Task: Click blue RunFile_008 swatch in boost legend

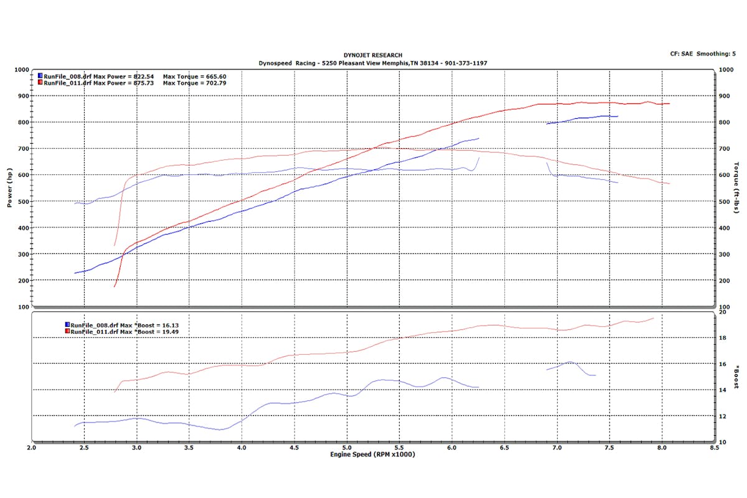Action: 68,325
